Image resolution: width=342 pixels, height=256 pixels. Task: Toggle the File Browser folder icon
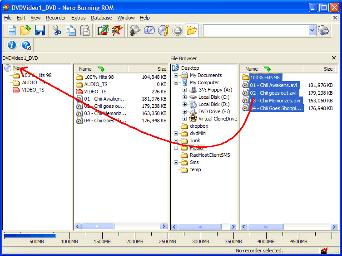click(192, 30)
